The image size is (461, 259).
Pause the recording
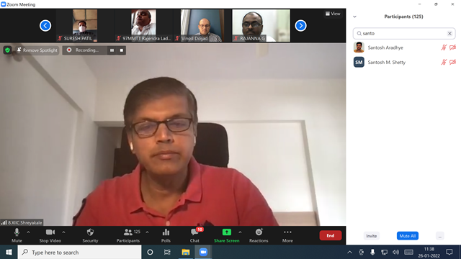tap(112, 50)
